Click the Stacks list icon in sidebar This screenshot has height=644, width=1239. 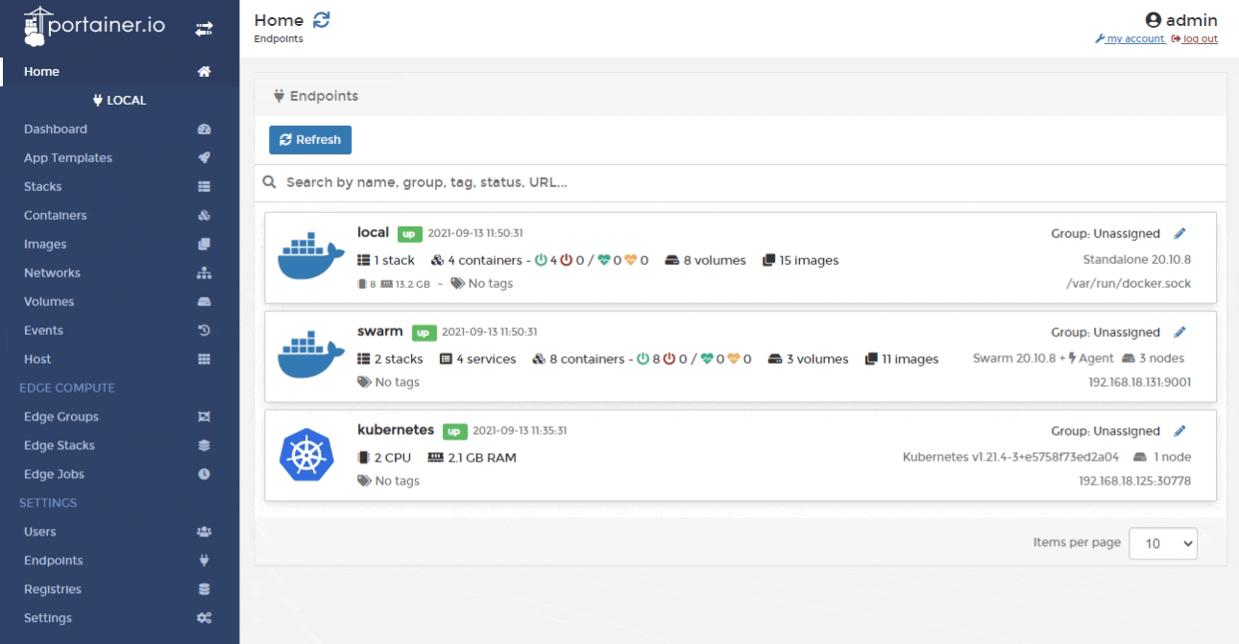204,187
